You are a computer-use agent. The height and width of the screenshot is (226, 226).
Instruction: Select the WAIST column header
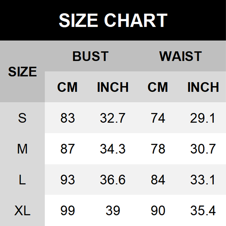point(181,56)
